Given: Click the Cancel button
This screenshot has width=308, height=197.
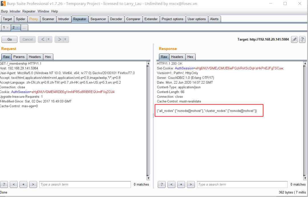Looking at the screenshot, I should point(27,39).
